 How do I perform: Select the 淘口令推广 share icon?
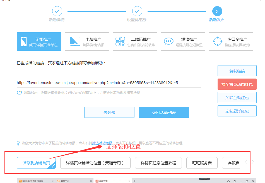point(217,41)
